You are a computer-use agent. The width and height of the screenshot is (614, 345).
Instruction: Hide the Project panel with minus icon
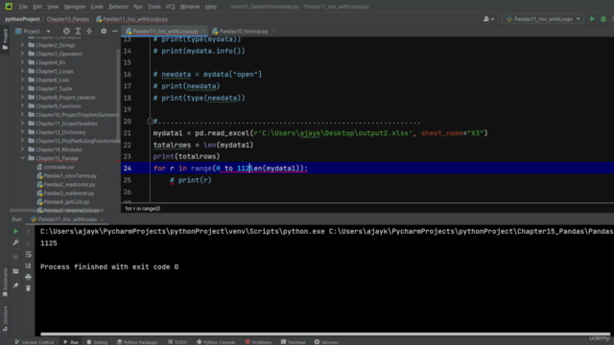click(115, 31)
